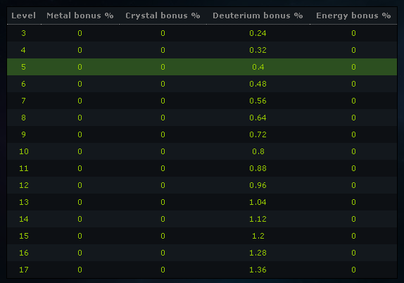Click the Crystal bonus % column header
Viewport: 404px width, 283px height.
[163, 15]
